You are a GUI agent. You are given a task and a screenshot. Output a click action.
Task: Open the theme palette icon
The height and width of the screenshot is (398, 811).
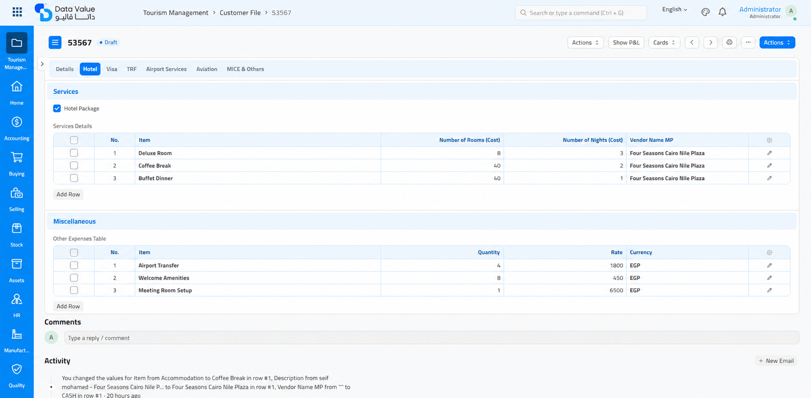click(x=705, y=12)
